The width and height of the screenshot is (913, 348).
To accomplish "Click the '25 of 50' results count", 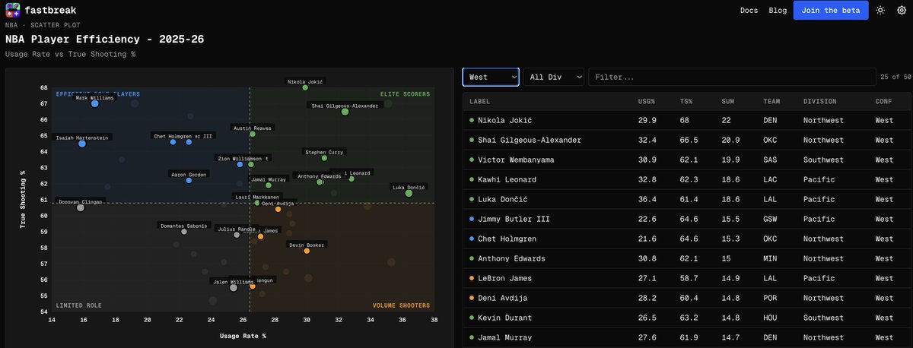I will click(896, 77).
